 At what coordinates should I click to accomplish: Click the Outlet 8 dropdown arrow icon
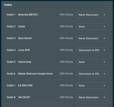pyautogui.click(x=104, y=97)
